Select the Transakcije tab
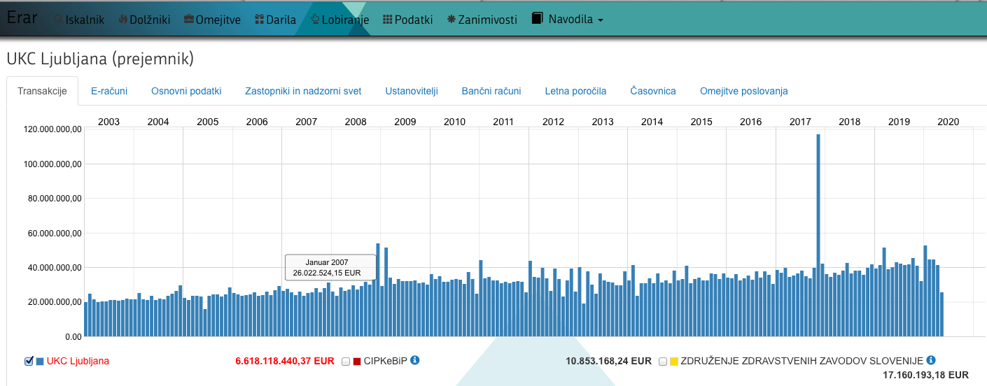 tap(42, 91)
